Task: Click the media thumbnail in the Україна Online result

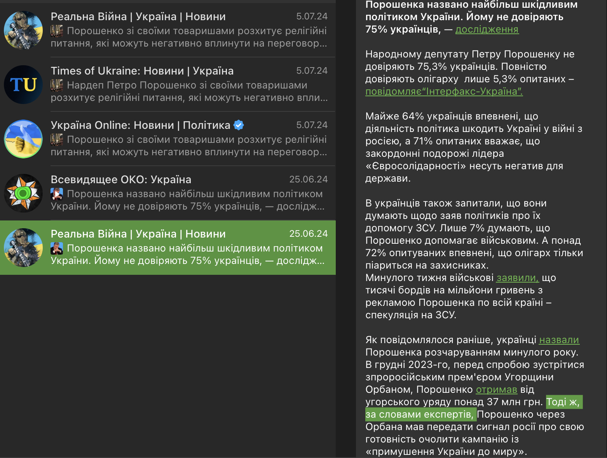Action: click(x=57, y=139)
